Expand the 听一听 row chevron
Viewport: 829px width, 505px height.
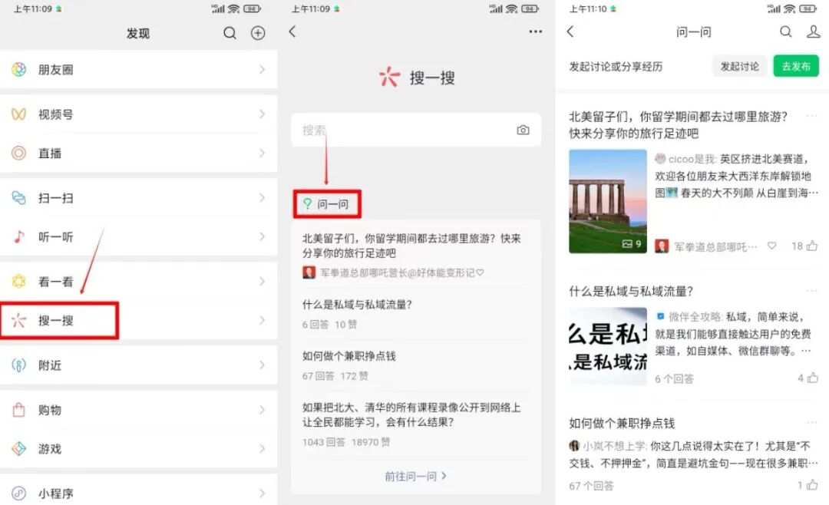click(x=263, y=237)
